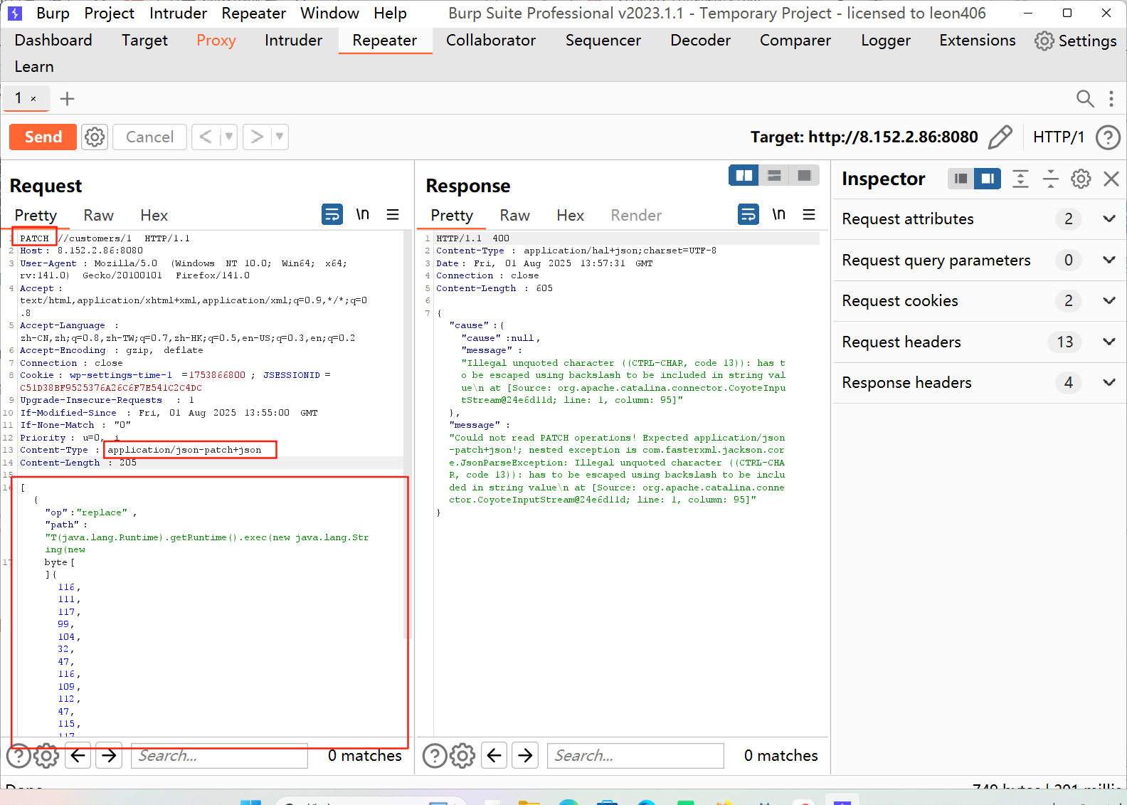1127x805 pixels.
Task: Toggle response word wrap icon
Action: coord(748,214)
